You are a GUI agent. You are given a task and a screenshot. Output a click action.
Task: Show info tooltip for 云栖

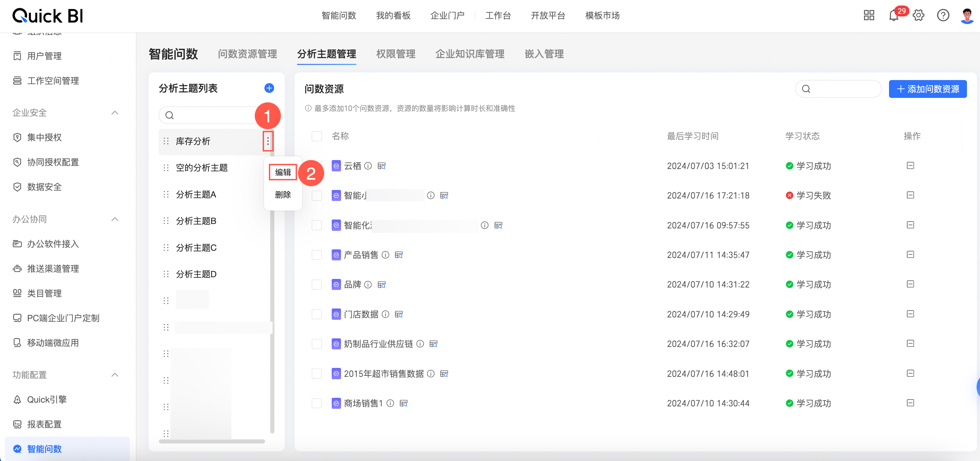click(368, 166)
